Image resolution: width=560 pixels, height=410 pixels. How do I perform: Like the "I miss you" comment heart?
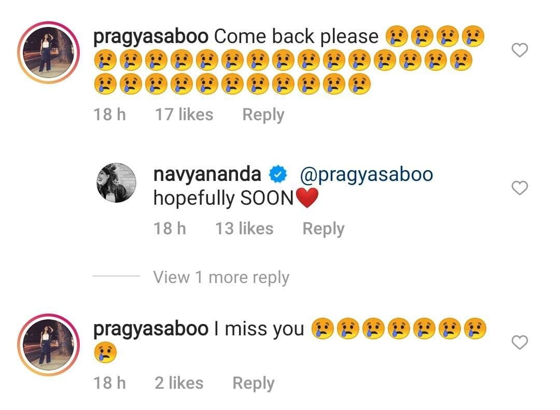click(520, 342)
